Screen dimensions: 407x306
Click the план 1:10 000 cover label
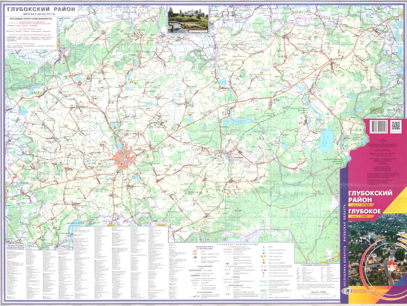(359, 217)
